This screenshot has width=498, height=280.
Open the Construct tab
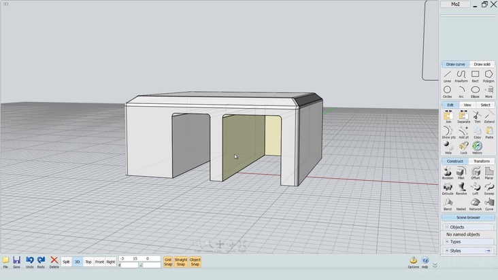pyautogui.click(x=455, y=161)
